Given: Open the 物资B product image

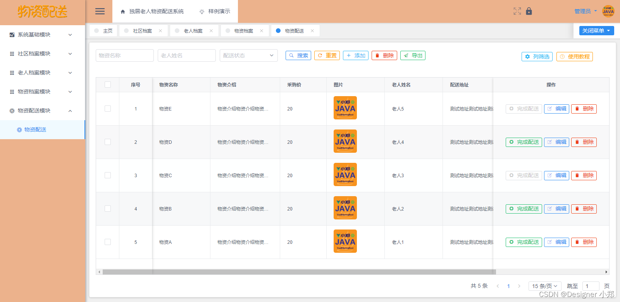Looking at the screenshot, I should point(345,208).
